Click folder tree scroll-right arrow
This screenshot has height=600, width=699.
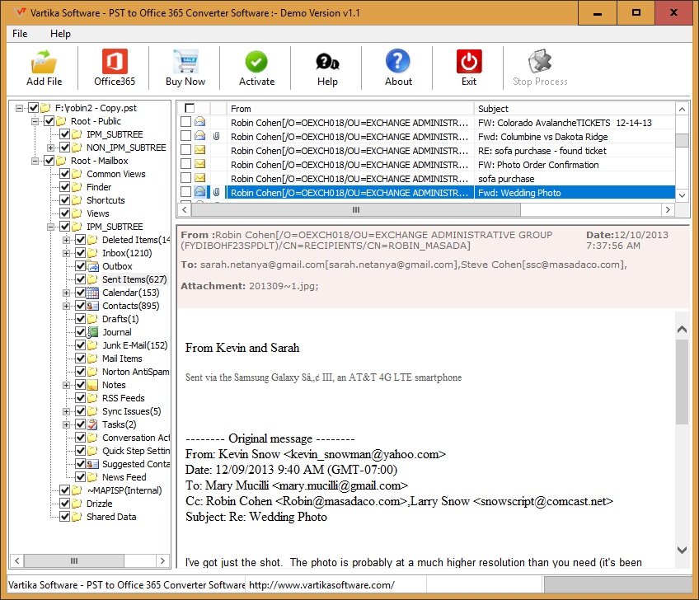click(162, 560)
